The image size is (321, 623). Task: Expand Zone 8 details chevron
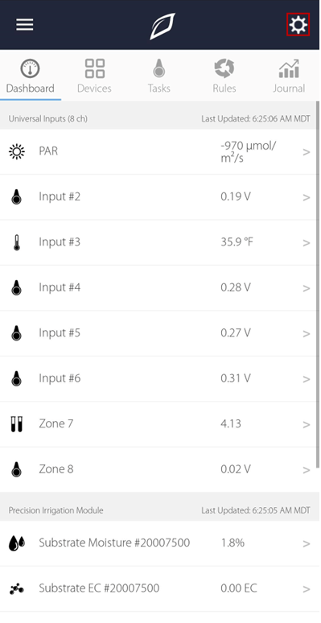(x=307, y=470)
